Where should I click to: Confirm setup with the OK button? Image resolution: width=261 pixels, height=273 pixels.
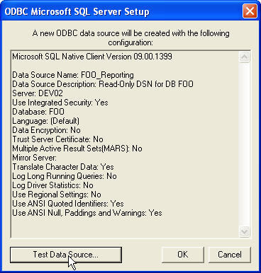point(183,255)
